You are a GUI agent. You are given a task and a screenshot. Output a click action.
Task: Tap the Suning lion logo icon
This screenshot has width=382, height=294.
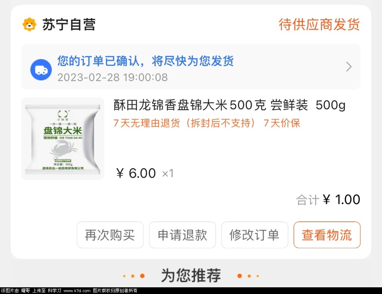coord(29,25)
